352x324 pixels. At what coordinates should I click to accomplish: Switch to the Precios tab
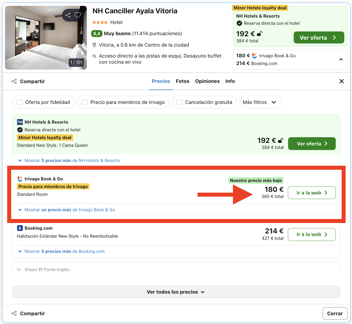pyautogui.click(x=161, y=81)
